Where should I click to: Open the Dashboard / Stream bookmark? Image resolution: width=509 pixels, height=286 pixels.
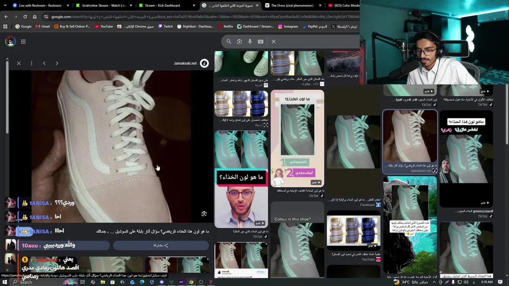(x=255, y=27)
